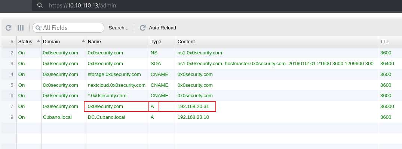The image size is (402, 149).
Task: Select the DC.Cubano.local record name
Action: pyautogui.click(x=106, y=117)
